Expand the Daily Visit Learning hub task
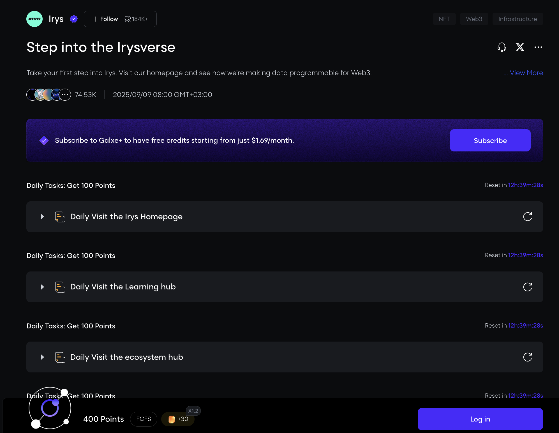This screenshot has width=559, height=433. (x=42, y=287)
